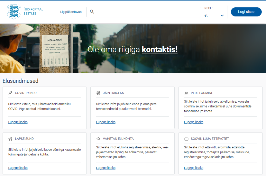
Task: Click the PERE LOOMINE card title
Action: pyautogui.click(x=202, y=93)
